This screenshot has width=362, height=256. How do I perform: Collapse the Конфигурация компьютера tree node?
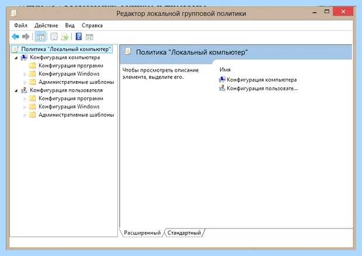pos(16,58)
